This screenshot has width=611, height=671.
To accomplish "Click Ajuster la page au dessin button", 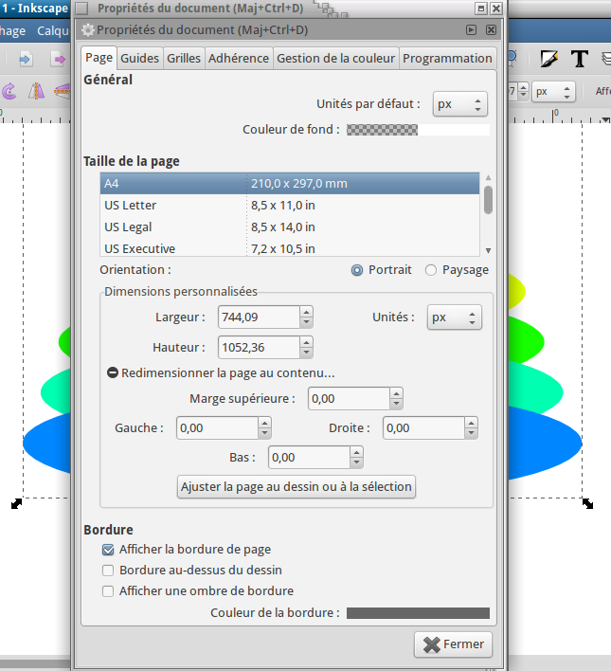I will click(x=297, y=487).
